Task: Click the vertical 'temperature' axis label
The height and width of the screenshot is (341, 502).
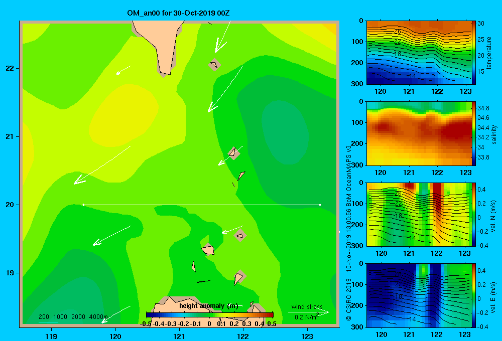Action: (489, 53)
